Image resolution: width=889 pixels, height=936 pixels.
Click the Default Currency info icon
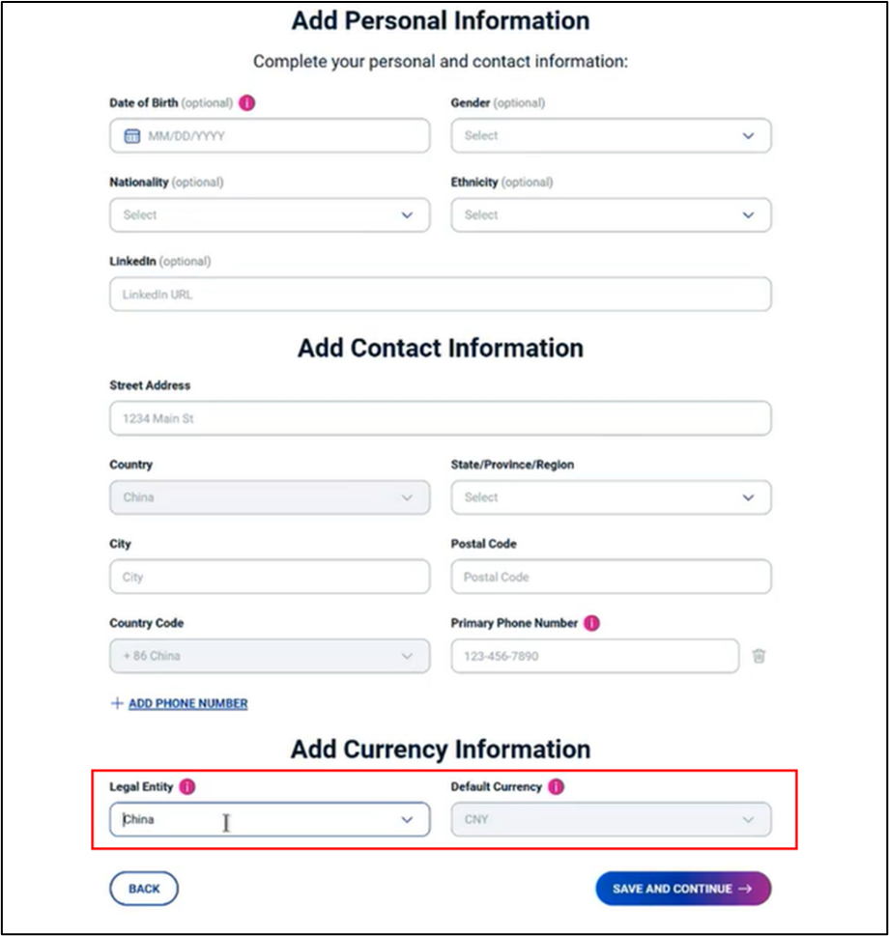(557, 787)
